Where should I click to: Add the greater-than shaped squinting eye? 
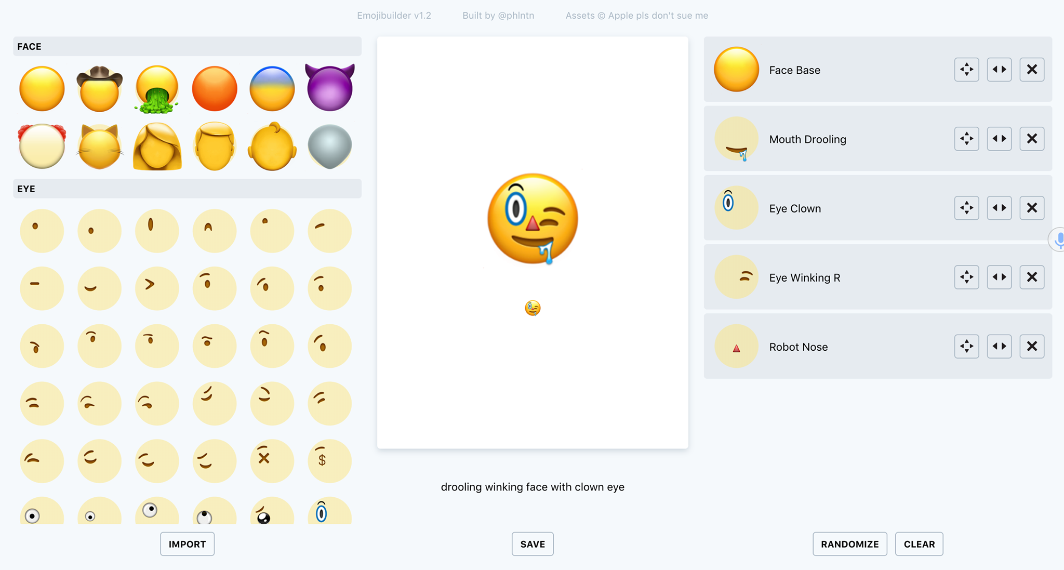[x=157, y=288]
